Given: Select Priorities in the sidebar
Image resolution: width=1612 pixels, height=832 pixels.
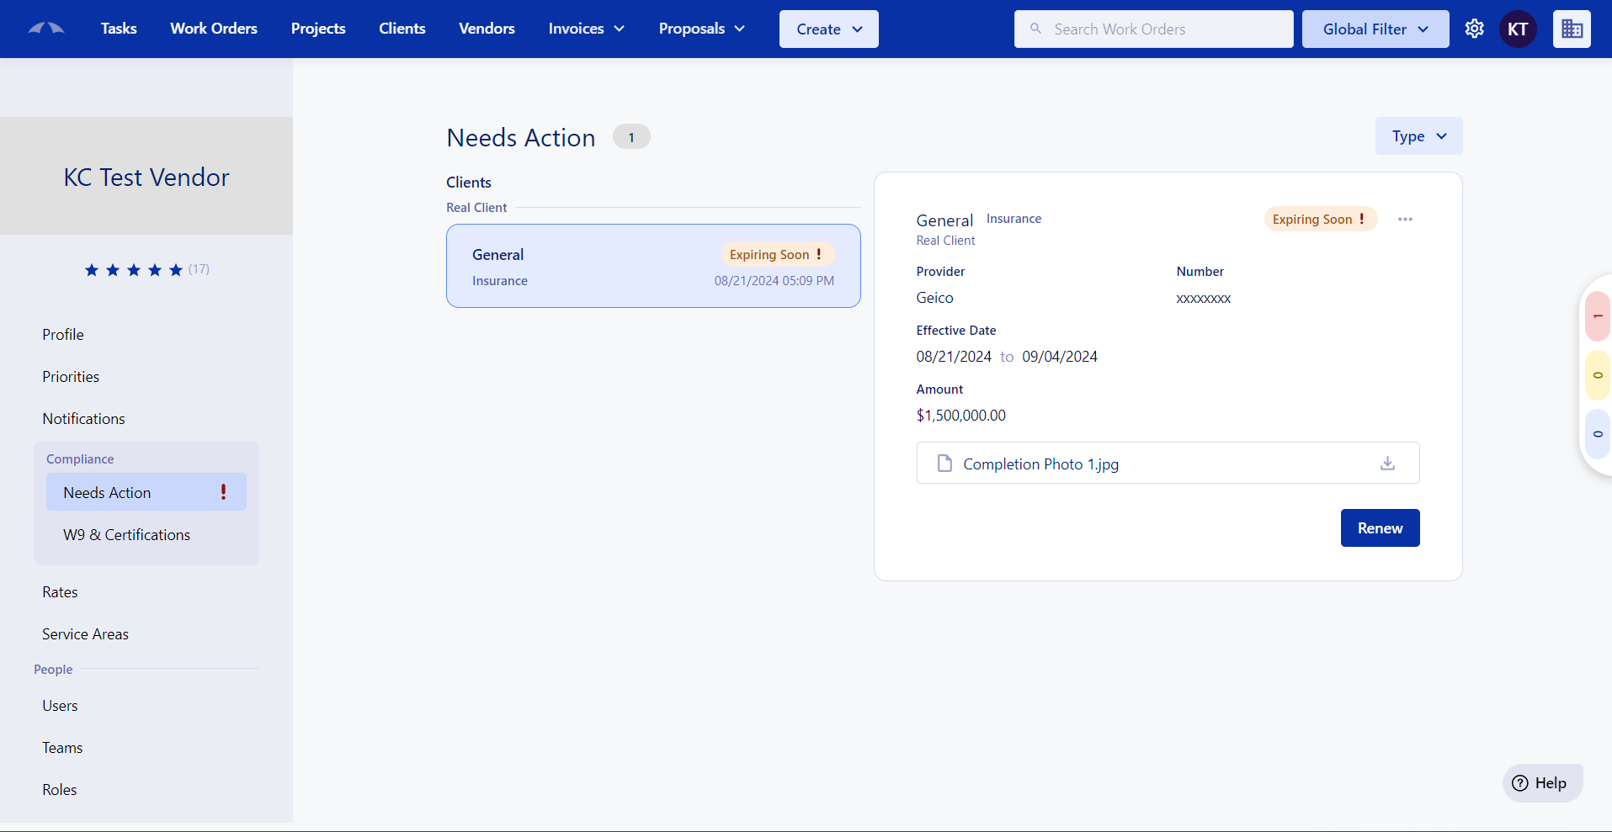Looking at the screenshot, I should [x=71, y=377].
